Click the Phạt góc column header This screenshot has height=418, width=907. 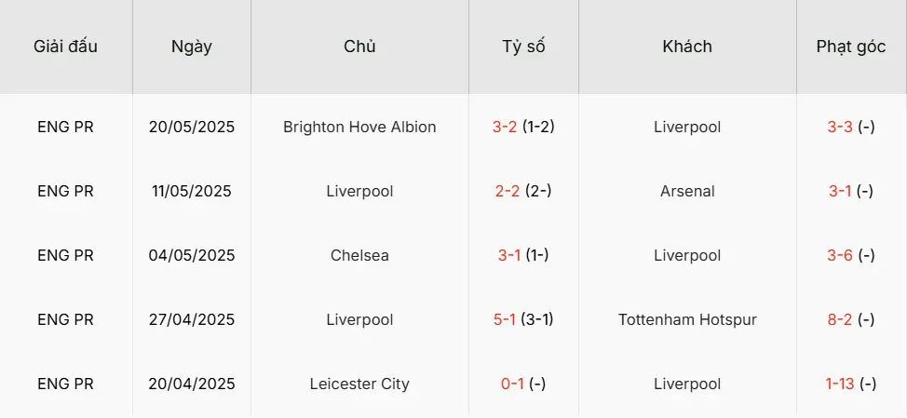click(x=850, y=47)
